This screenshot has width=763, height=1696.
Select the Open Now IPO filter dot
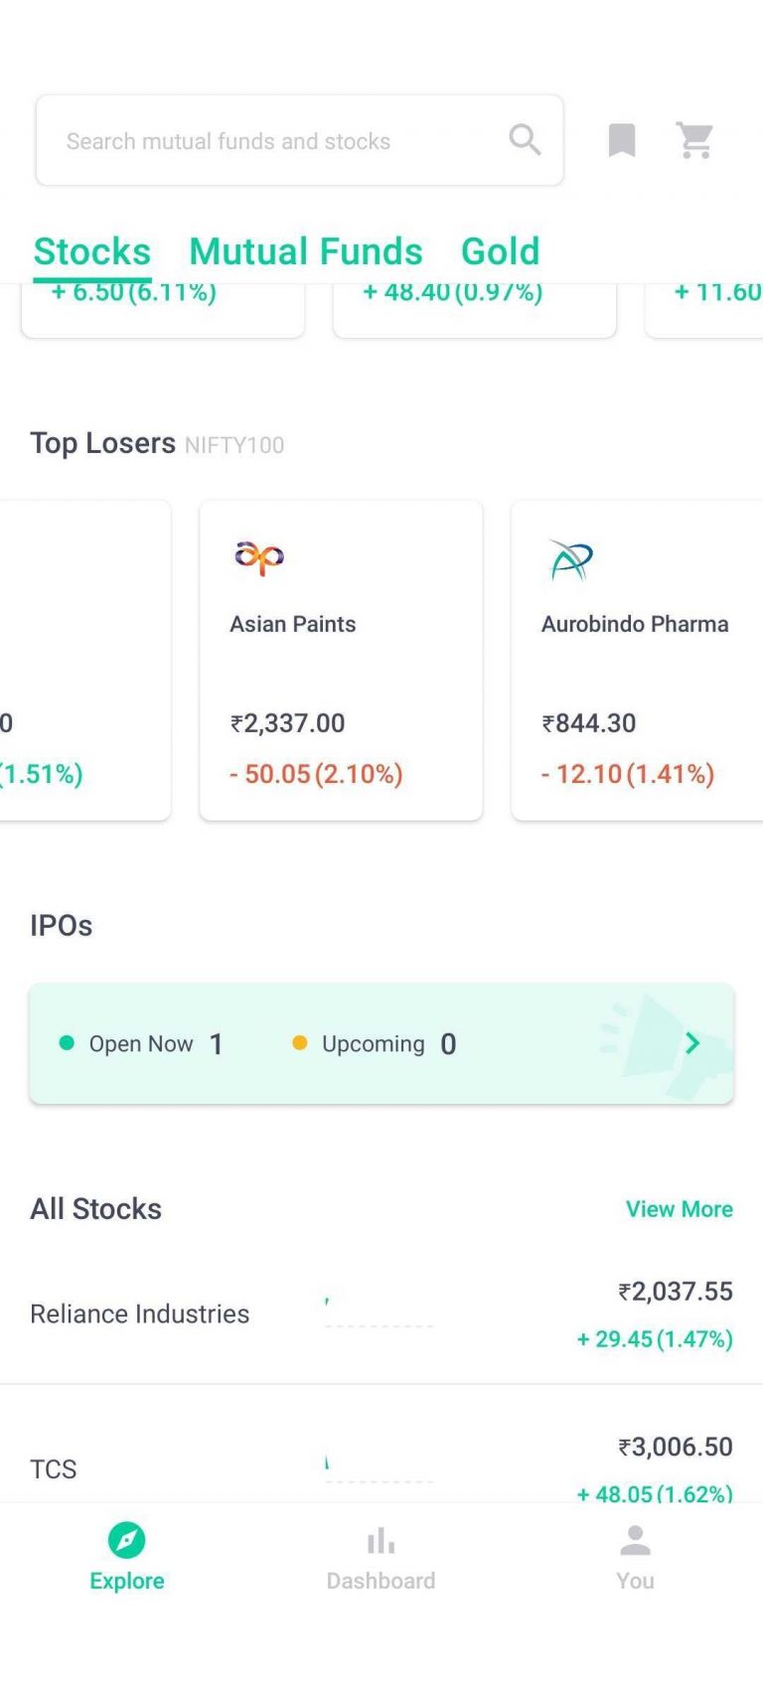(66, 1043)
